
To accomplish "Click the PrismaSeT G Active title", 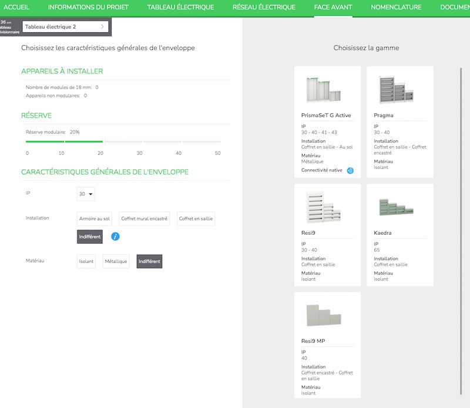I will tap(326, 115).
